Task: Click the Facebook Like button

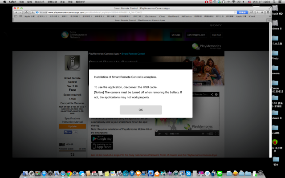Action: (x=68, y=132)
